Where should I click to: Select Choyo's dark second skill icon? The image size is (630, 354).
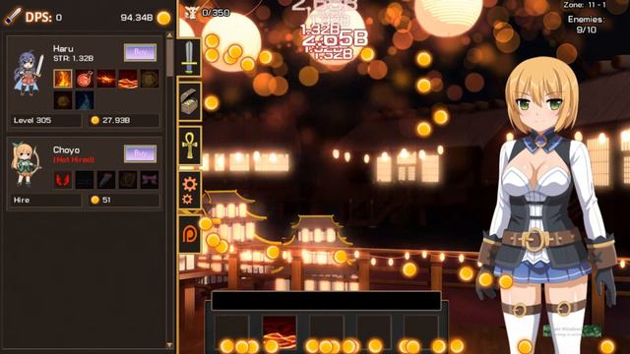(x=85, y=180)
